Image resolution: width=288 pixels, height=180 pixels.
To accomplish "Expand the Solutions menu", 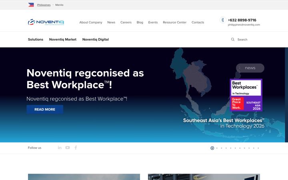I will point(36,40).
